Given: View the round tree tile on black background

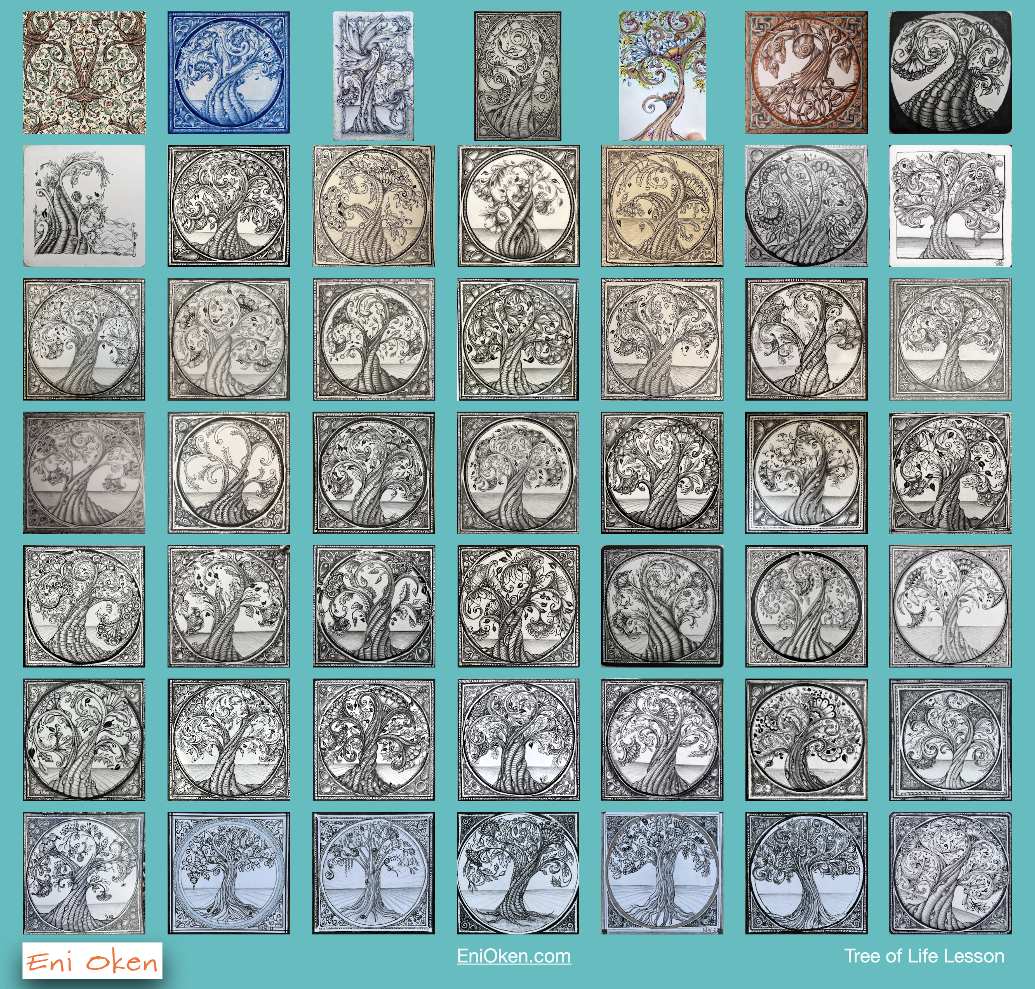Looking at the screenshot, I should click(x=951, y=73).
